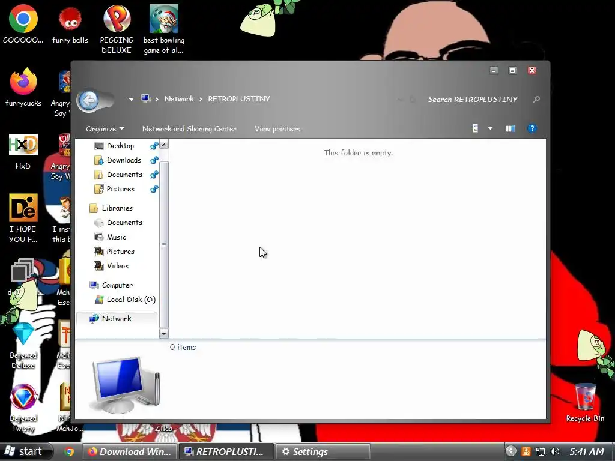The width and height of the screenshot is (615, 461).
Task: Open the Chrome desktop shortcut
Action: point(23,24)
